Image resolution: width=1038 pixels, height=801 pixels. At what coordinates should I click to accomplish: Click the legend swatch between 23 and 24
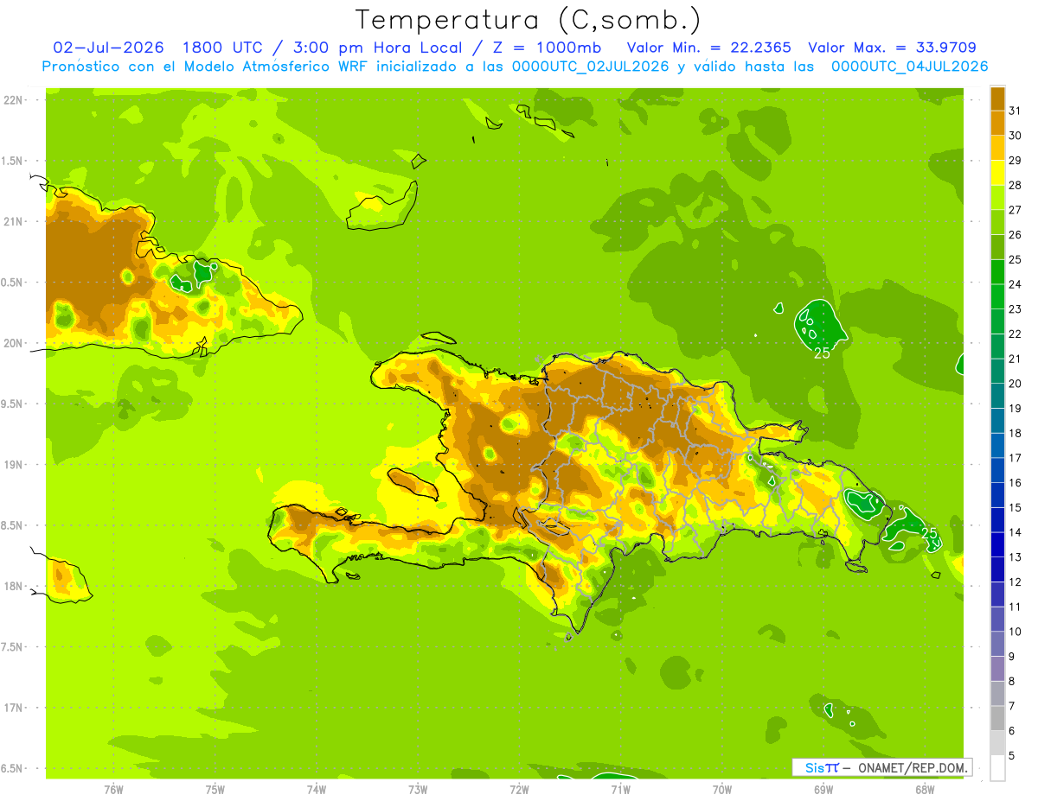tap(997, 296)
